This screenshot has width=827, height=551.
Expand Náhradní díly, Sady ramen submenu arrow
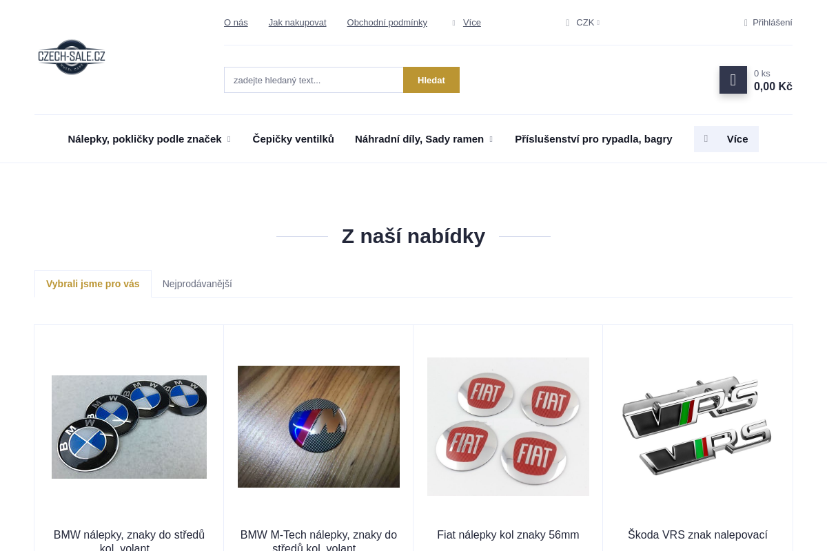tap(491, 139)
